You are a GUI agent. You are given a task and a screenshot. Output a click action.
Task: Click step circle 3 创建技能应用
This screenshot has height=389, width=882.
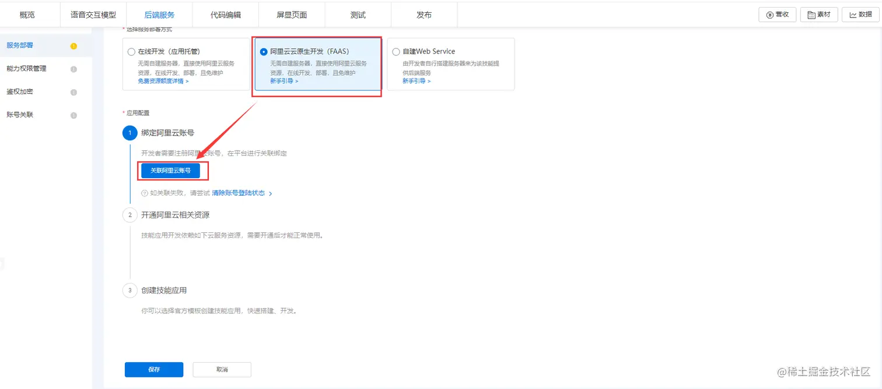coord(129,290)
